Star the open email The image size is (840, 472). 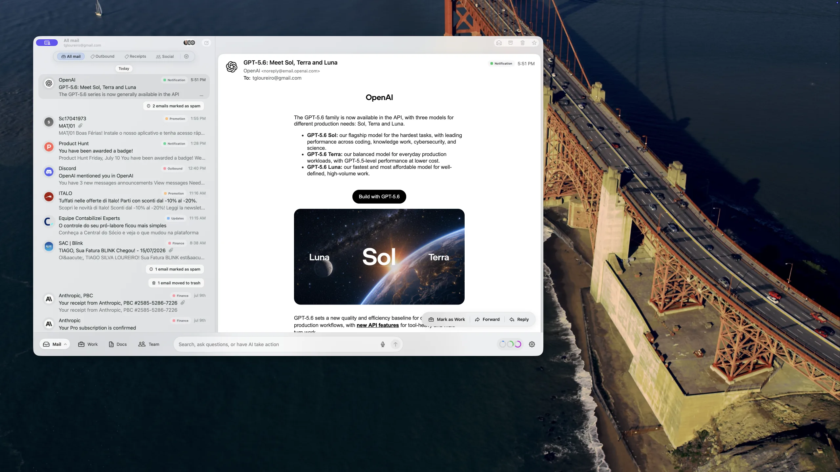coord(534,43)
